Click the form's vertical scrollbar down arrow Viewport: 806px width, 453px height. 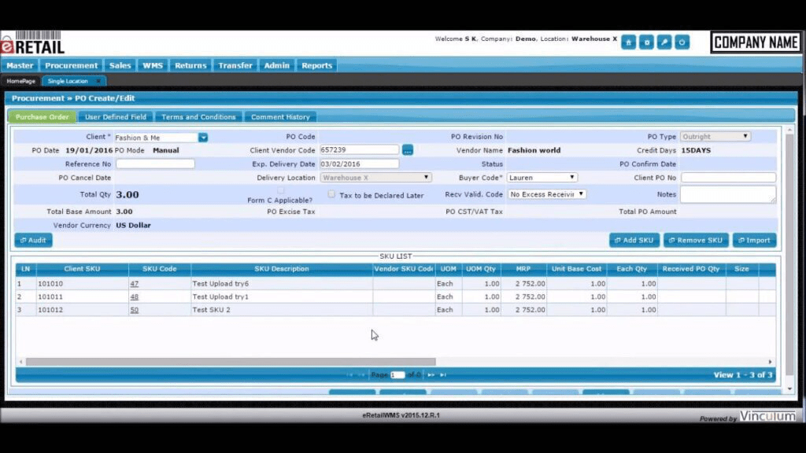tap(790, 389)
